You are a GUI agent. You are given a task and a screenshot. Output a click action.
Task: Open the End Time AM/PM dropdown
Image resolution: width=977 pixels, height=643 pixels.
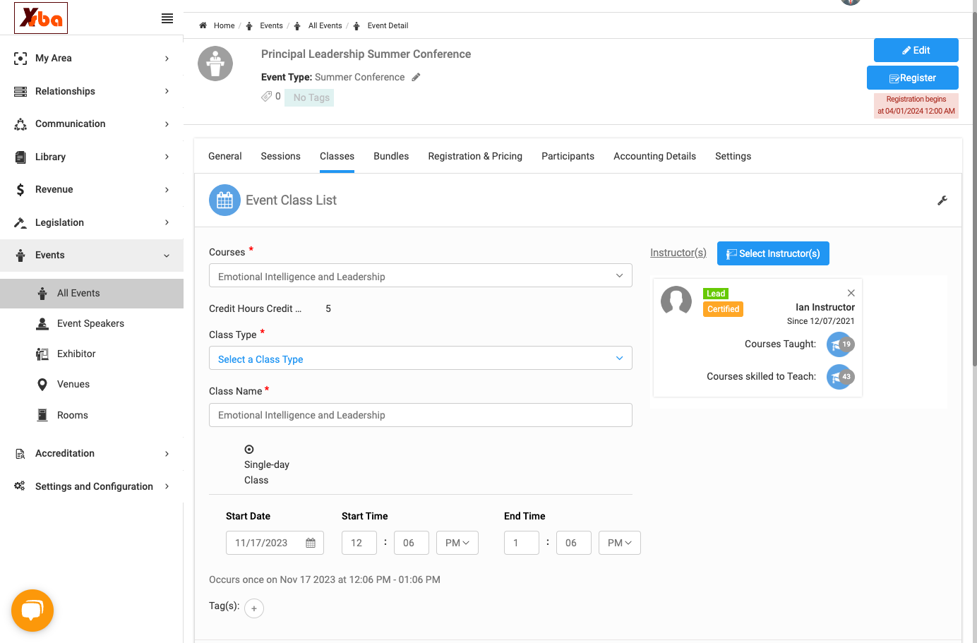click(620, 543)
